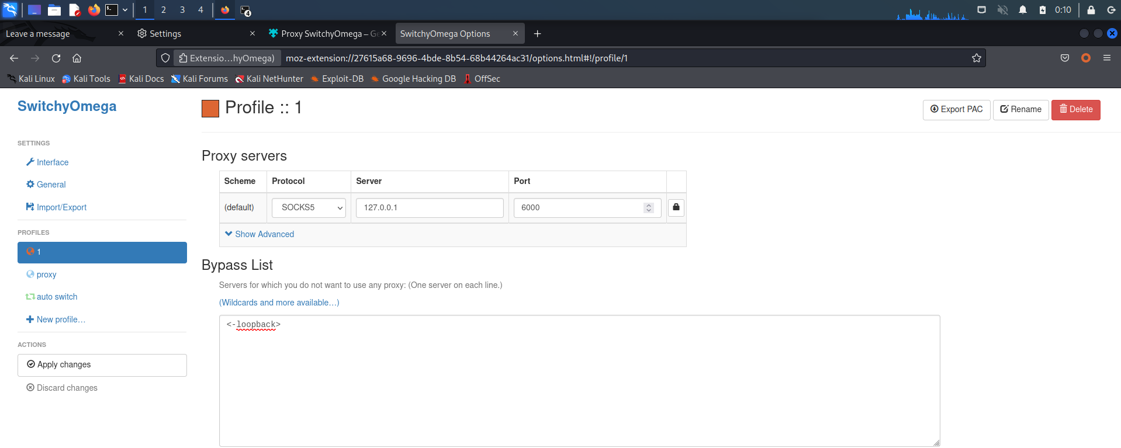Click the Rename profile button

(x=1020, y=110)
